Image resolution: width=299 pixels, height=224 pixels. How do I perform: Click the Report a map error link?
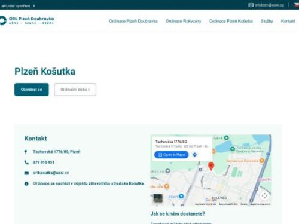260,204
